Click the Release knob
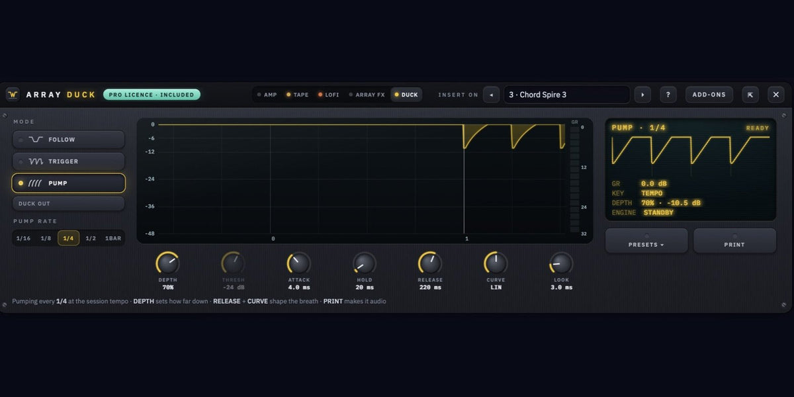Image resolution: width=794 pixels, height=397 pixels. coord(430,263)
